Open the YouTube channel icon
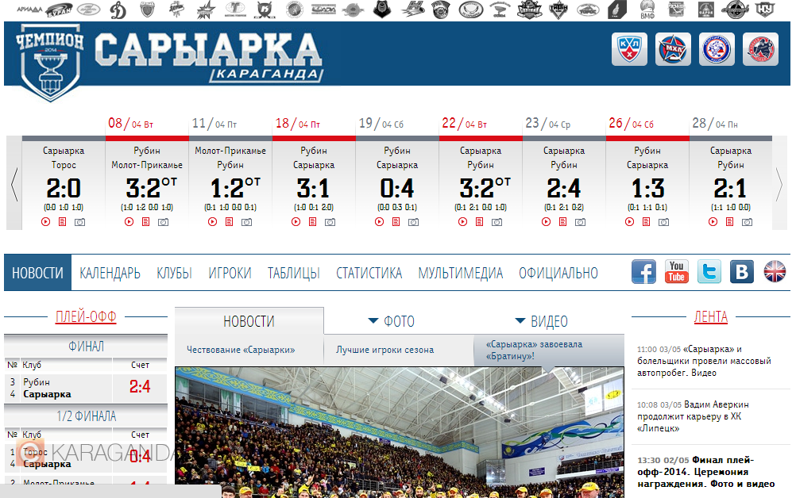Screen dimensions: 796x498 (676, 272)
